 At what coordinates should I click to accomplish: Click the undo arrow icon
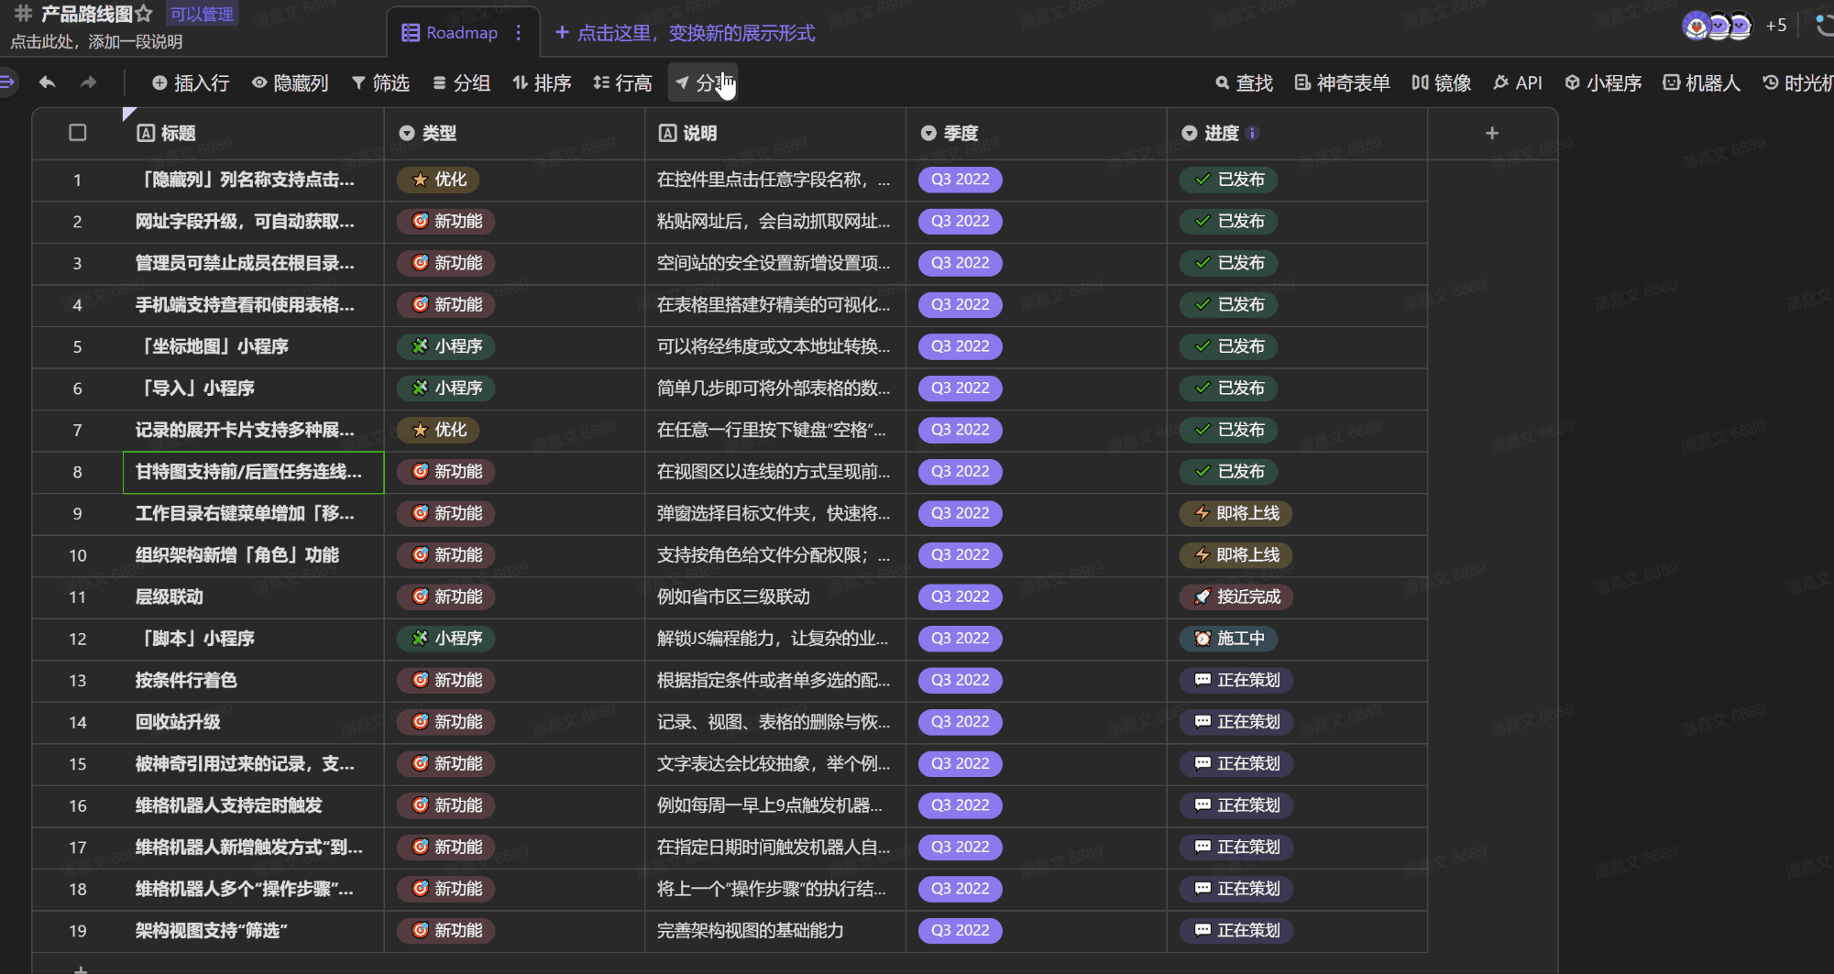(48, 82)
